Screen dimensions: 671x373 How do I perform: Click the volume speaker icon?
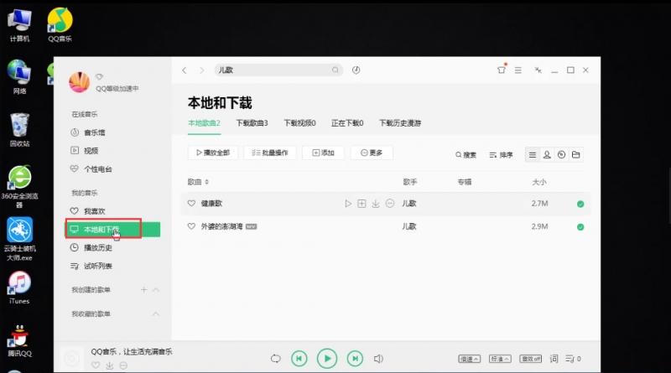click(378, 359)
